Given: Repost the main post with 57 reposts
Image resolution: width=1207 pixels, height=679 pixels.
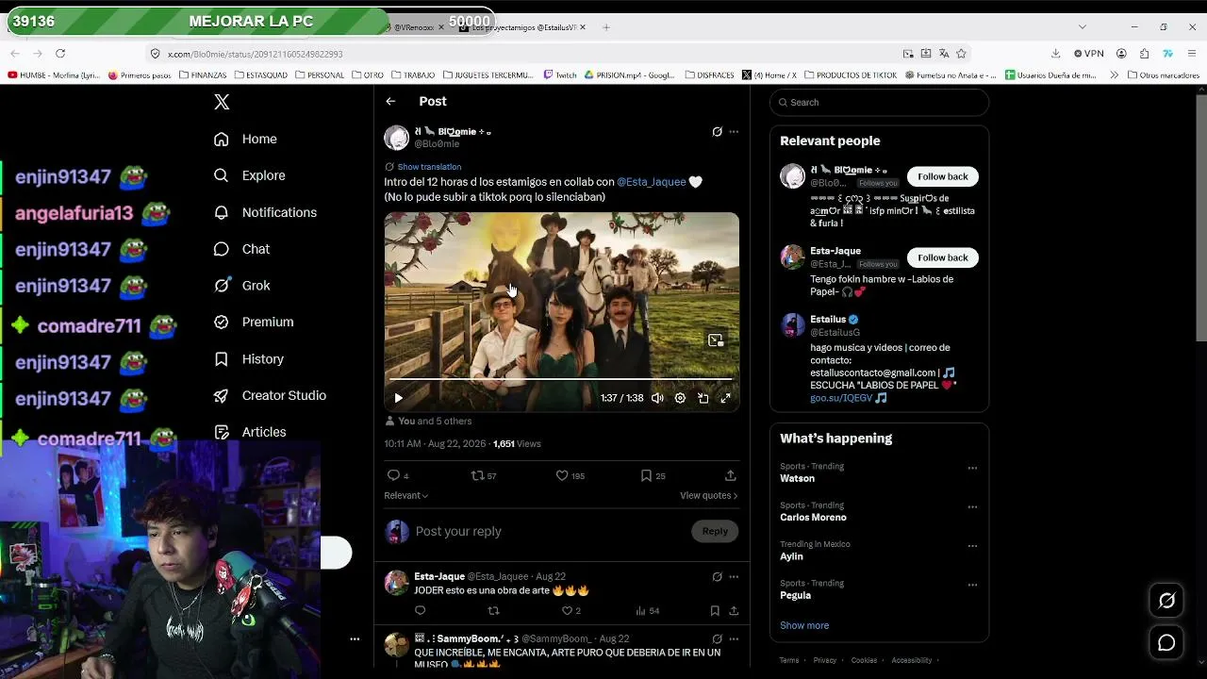Looking at the screenshot, I should (x=477, y=475).
